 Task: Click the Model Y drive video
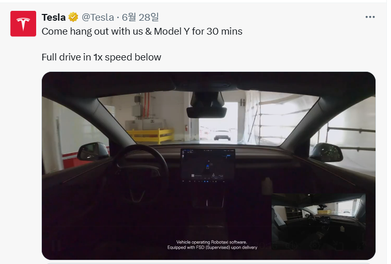coord(209,166)
